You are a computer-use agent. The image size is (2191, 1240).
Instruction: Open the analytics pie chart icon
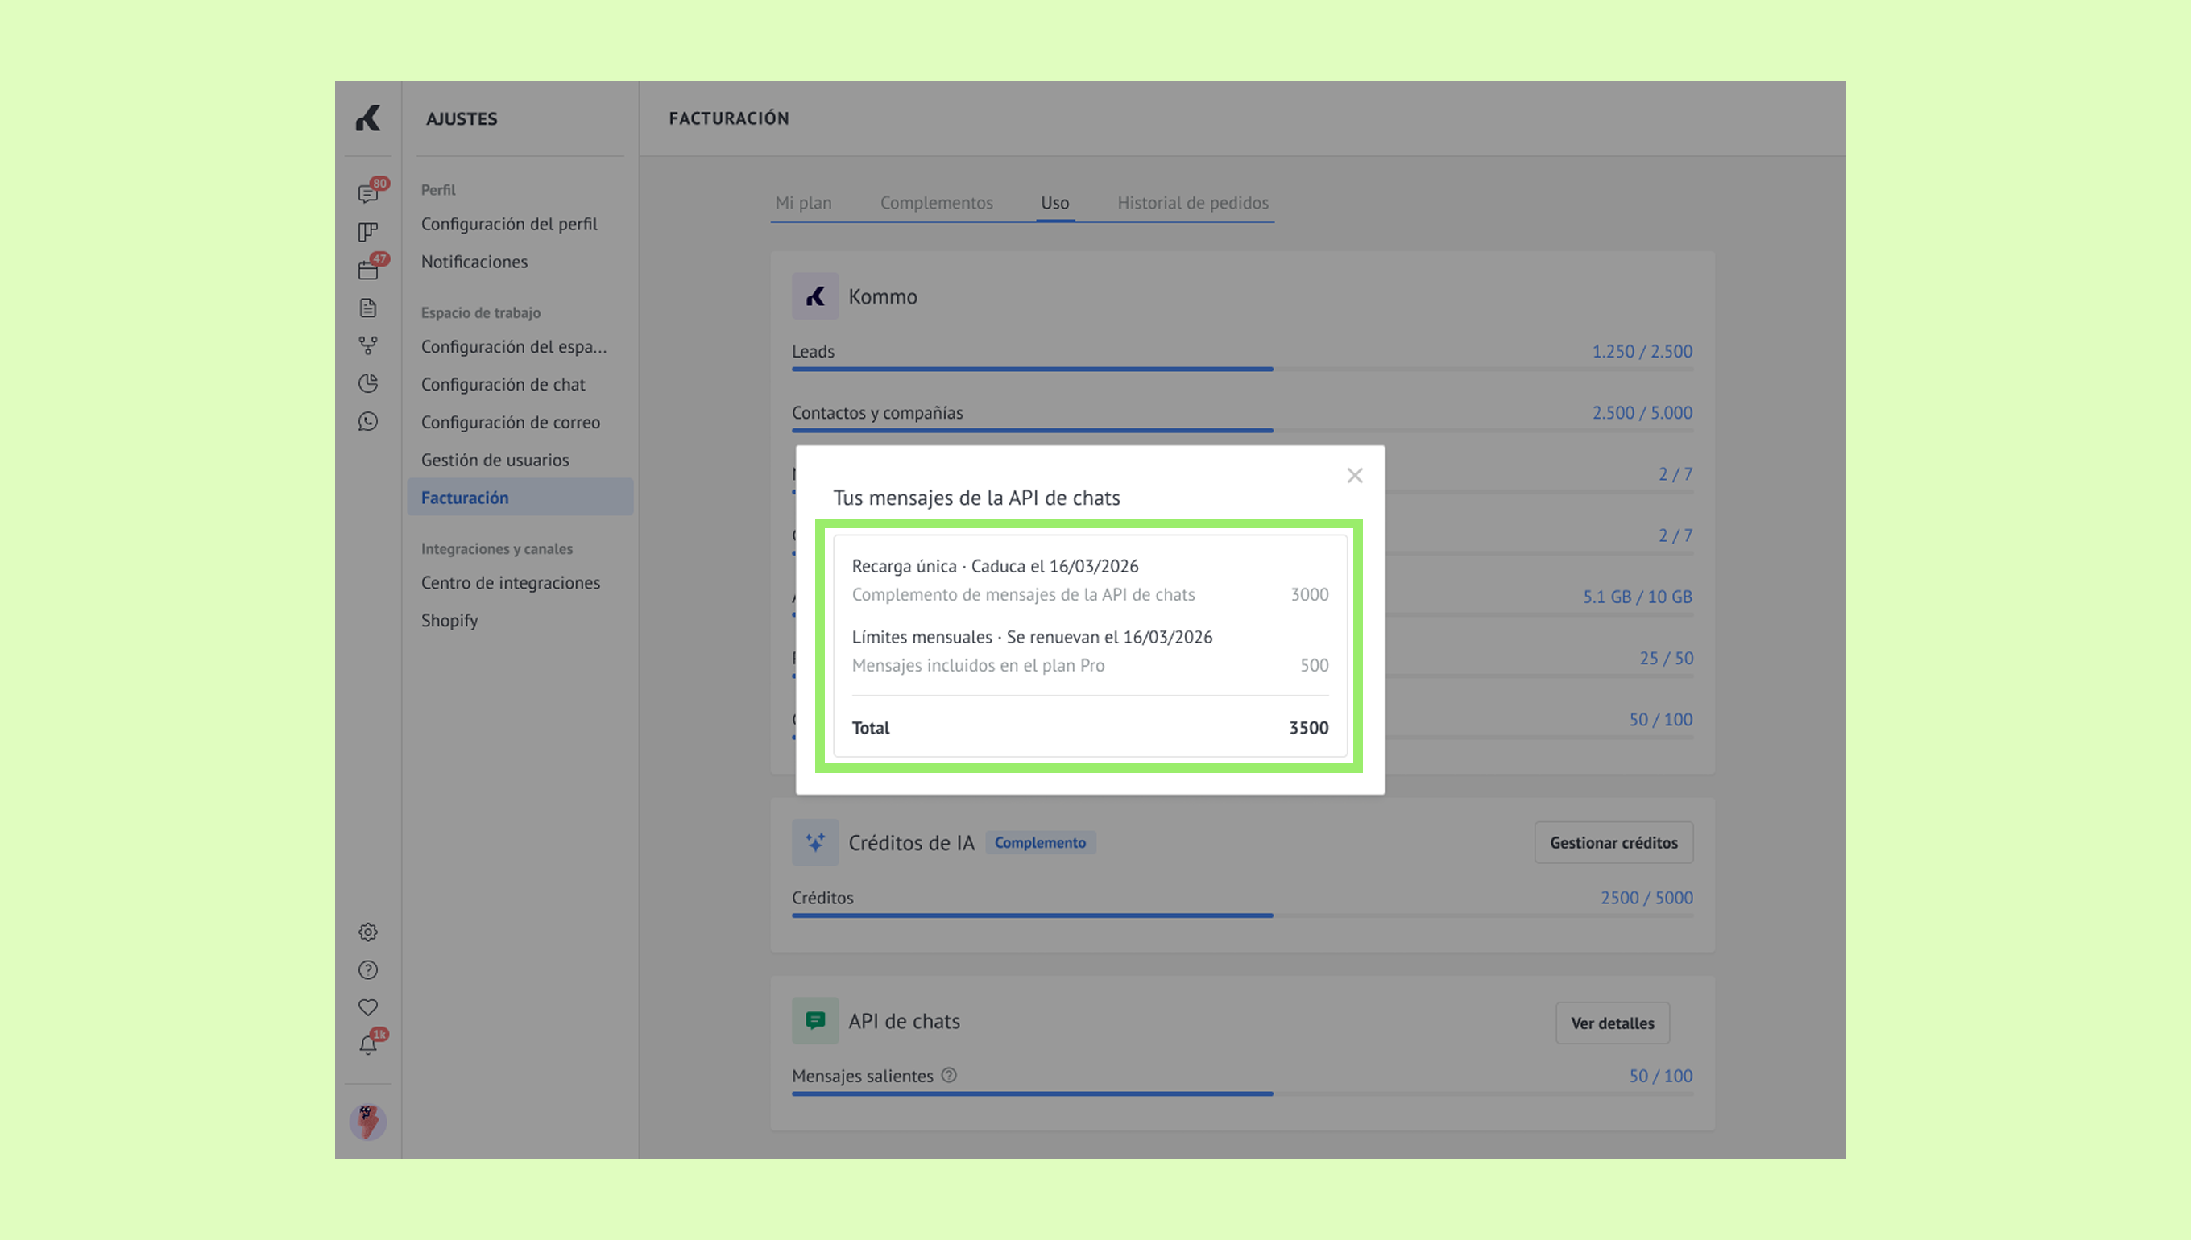[368, 383]
